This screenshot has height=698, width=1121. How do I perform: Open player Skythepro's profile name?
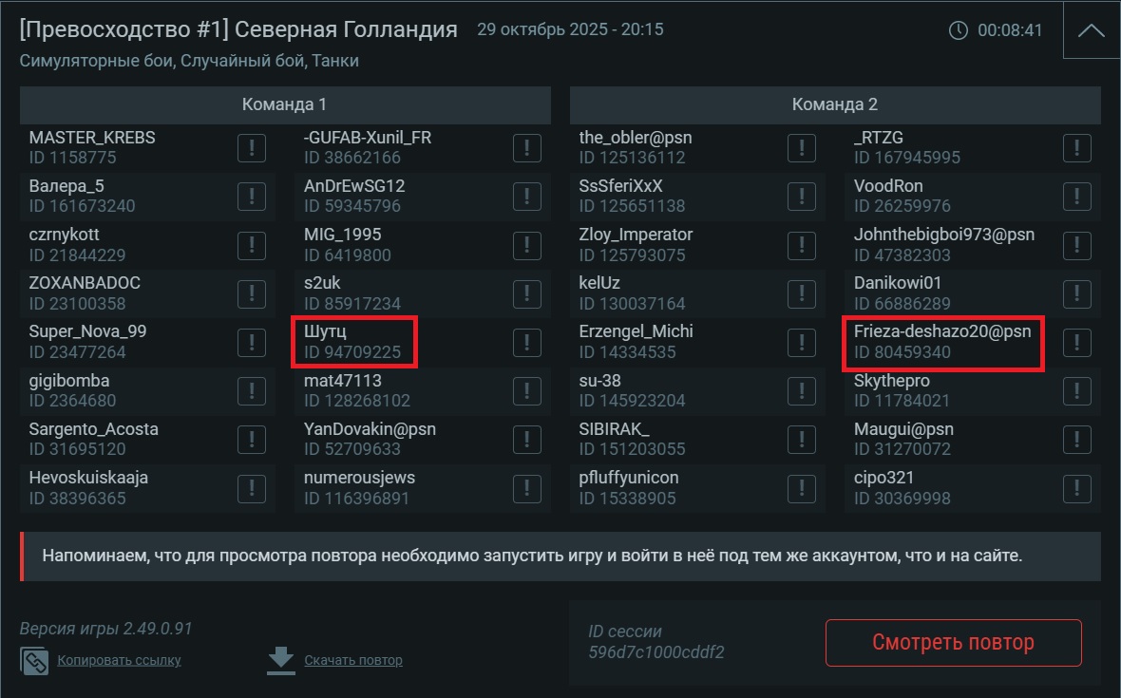coord(891,381)
